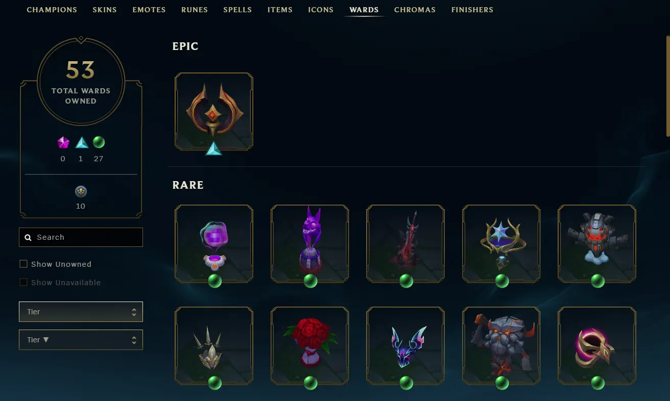Go to the Finishers tab
670x401 pixels.
point(472,10)
